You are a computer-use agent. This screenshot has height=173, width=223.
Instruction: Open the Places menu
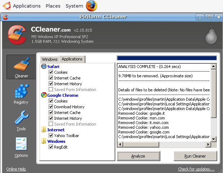(x=53, y=6)
